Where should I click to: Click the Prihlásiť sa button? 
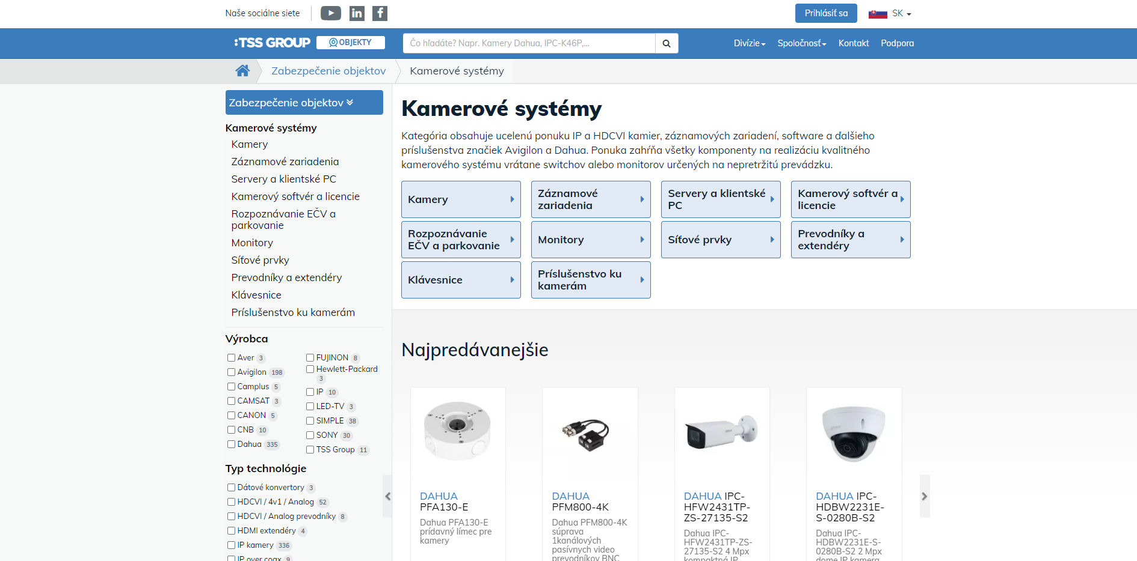tap(825, 13)
